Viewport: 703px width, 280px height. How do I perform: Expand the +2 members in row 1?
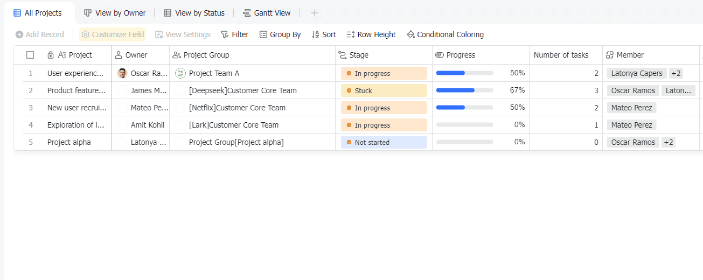pyautogui.click(x=676, y=73)
